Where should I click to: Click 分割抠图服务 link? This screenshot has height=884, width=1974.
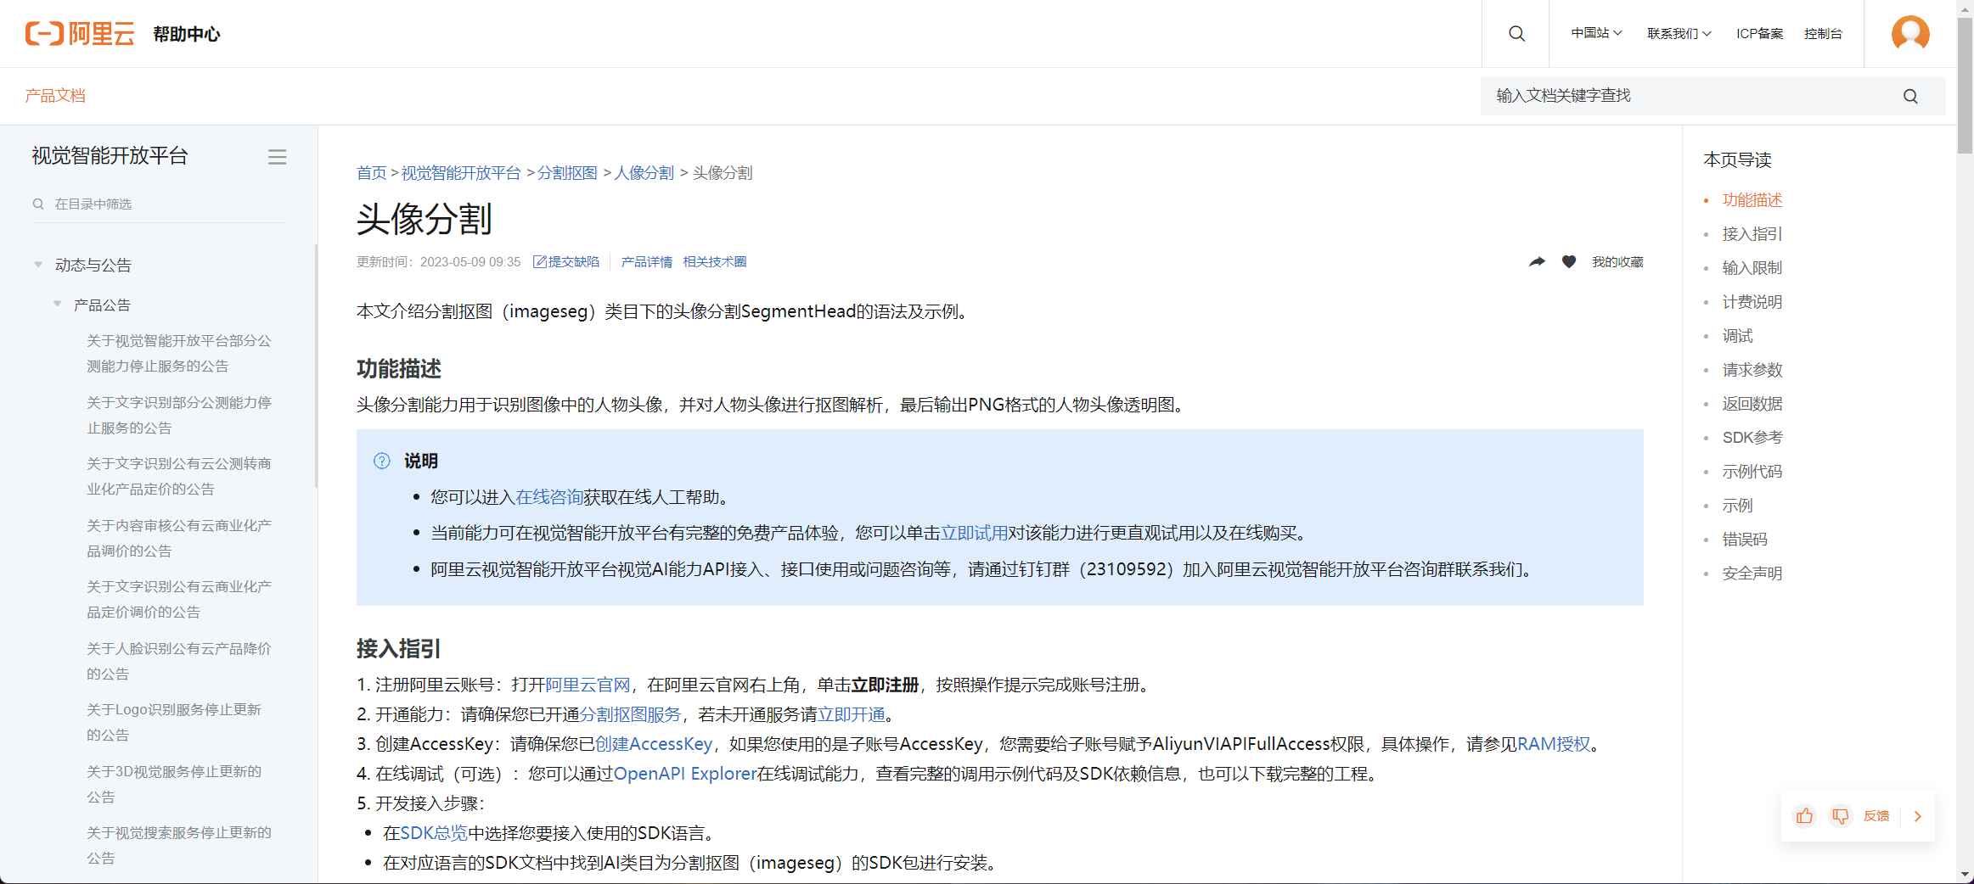coord(630,714)
